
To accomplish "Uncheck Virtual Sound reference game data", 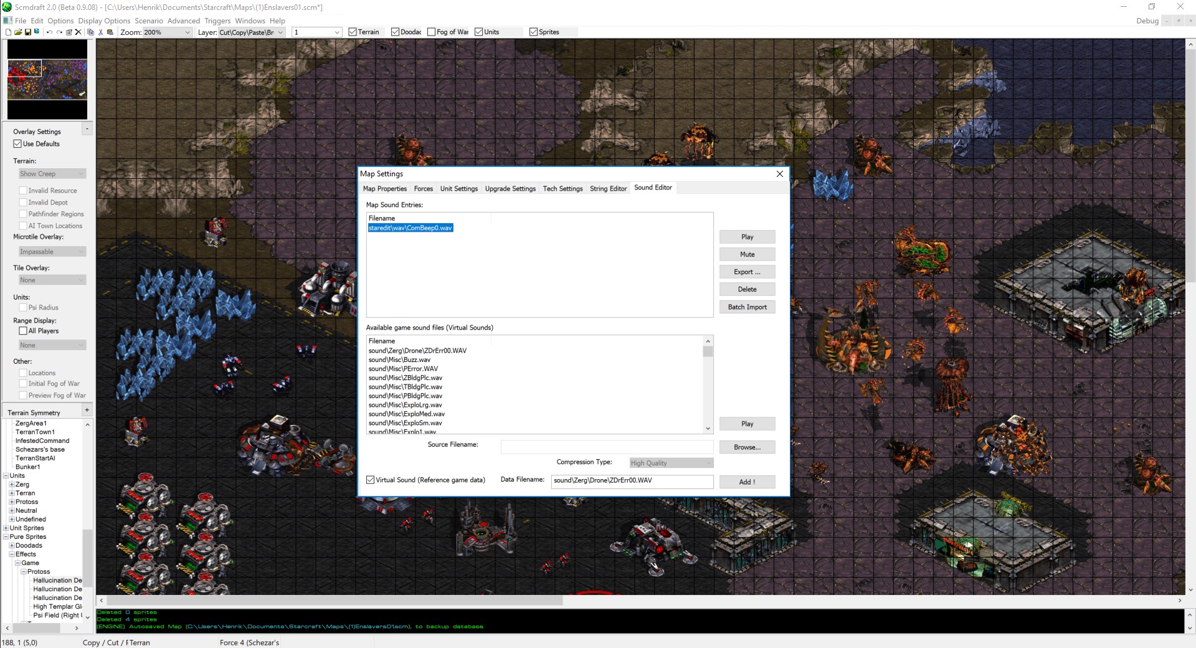I will [x=371, y=480].
